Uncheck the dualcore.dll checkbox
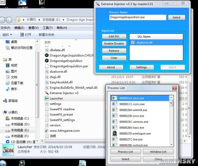The width and height of the screenshot is (198, 166). [133, 42]
